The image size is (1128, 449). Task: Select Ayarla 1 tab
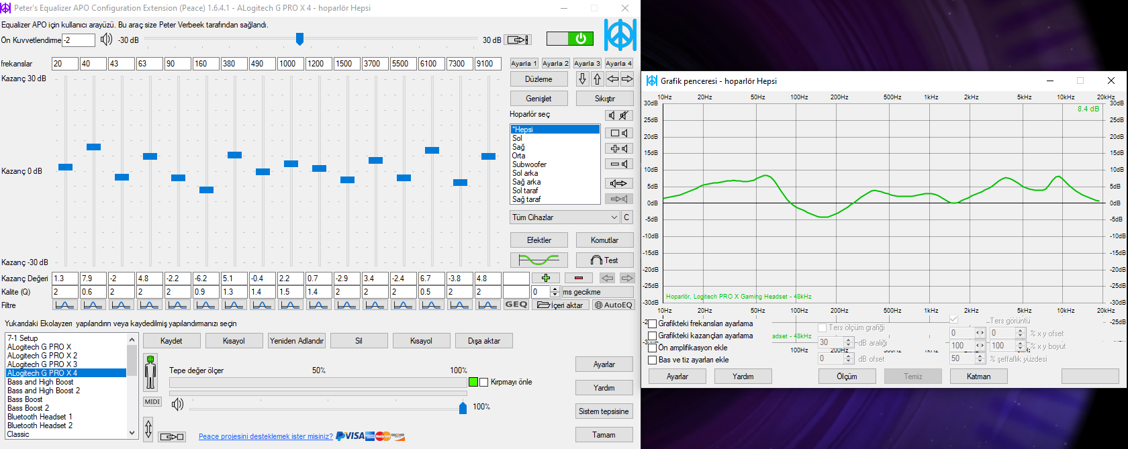[x=524, y=63]
